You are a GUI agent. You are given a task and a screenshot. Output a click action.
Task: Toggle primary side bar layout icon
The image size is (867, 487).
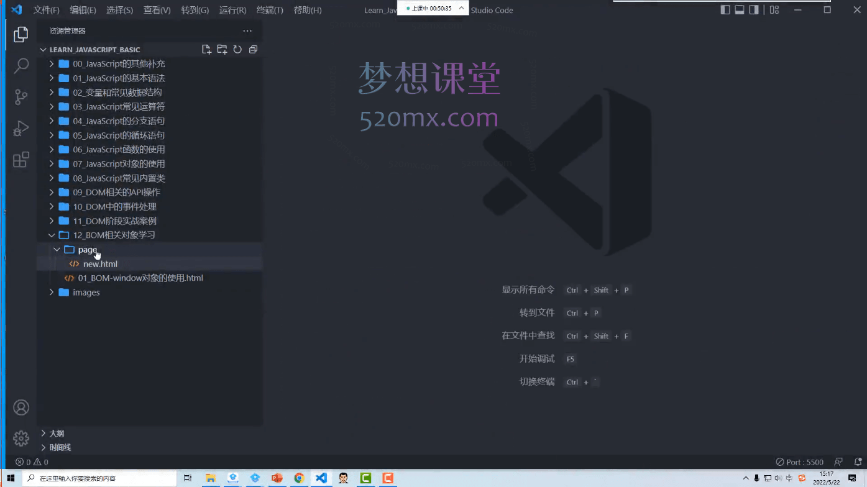pos(725,10)
